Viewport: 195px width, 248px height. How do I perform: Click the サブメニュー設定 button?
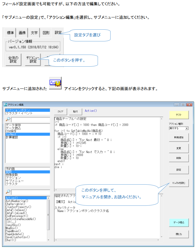coord(33,60)
